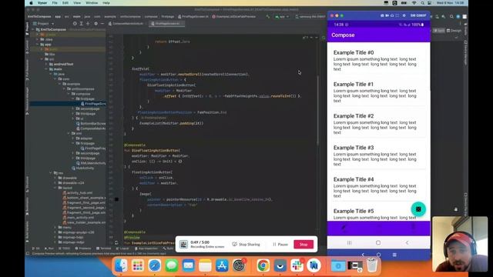Collapse the res folder in tree
The image size is (493, 277).
click(51, 172)
